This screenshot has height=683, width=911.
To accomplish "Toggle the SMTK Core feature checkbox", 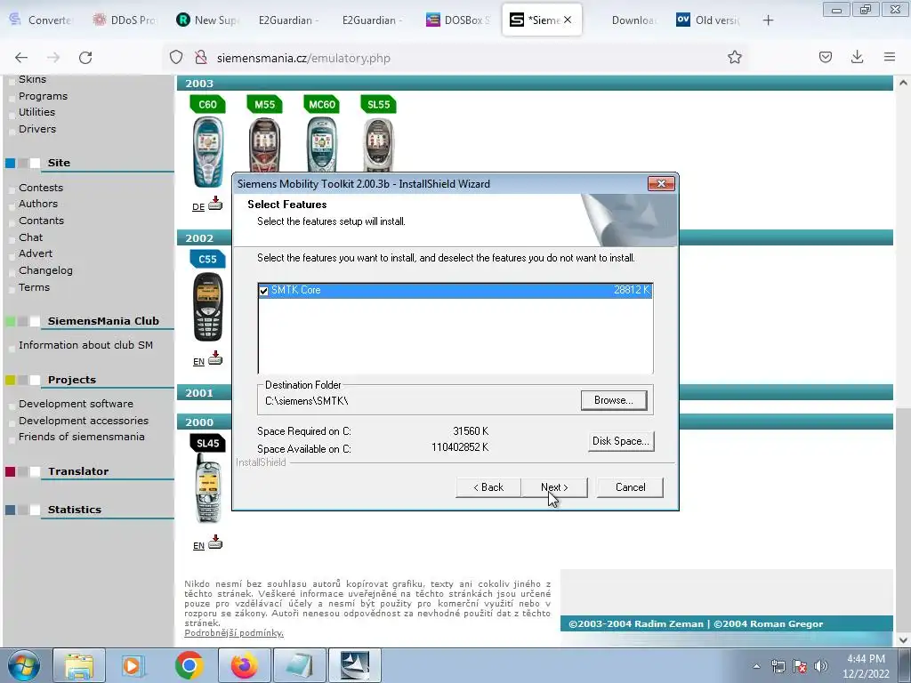I will tap(263, 291).
